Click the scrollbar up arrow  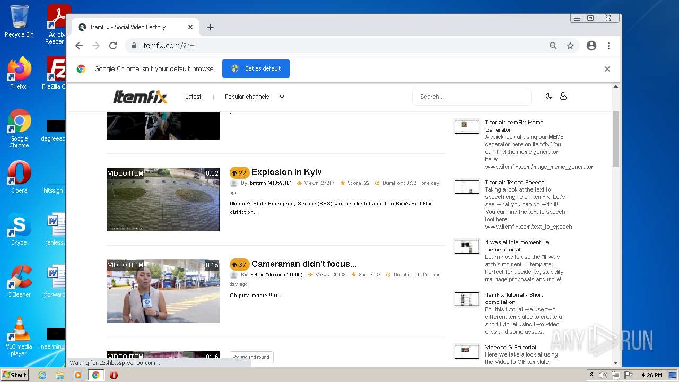616,86
